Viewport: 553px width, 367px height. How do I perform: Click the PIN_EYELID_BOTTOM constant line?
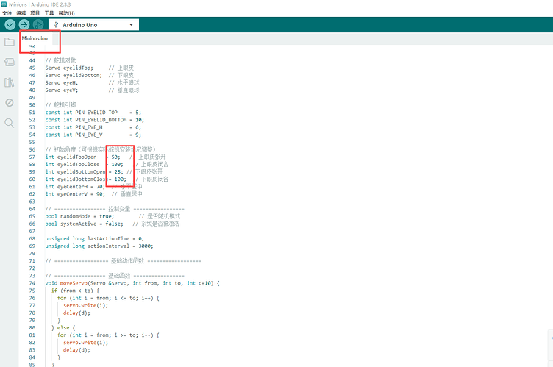[94, 119]
